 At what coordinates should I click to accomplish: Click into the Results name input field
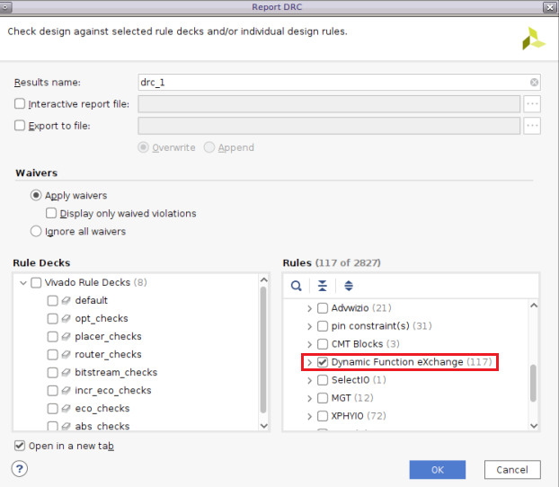[333, 83]
